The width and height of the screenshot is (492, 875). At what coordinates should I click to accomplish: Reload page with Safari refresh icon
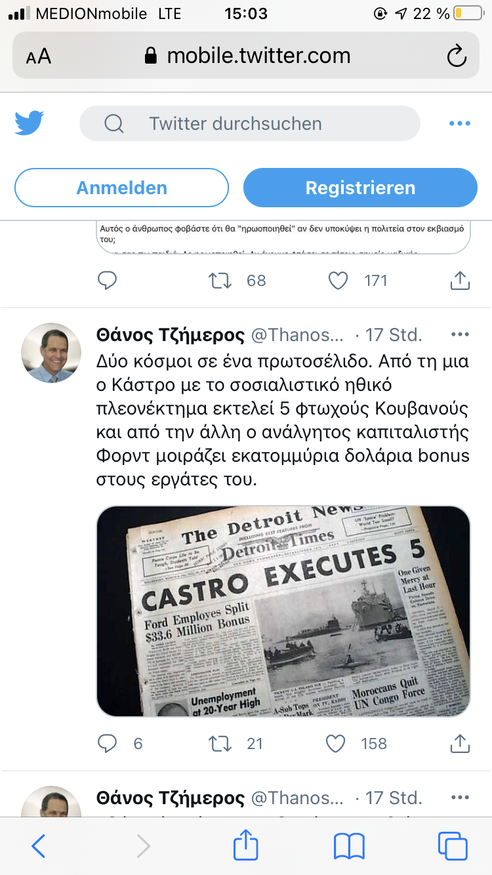pyautogui.click(x=457, y=56)
